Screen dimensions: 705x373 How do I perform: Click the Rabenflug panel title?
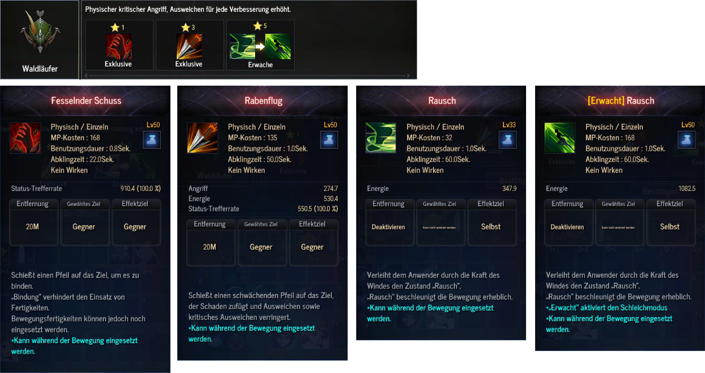tap(264, 101)
